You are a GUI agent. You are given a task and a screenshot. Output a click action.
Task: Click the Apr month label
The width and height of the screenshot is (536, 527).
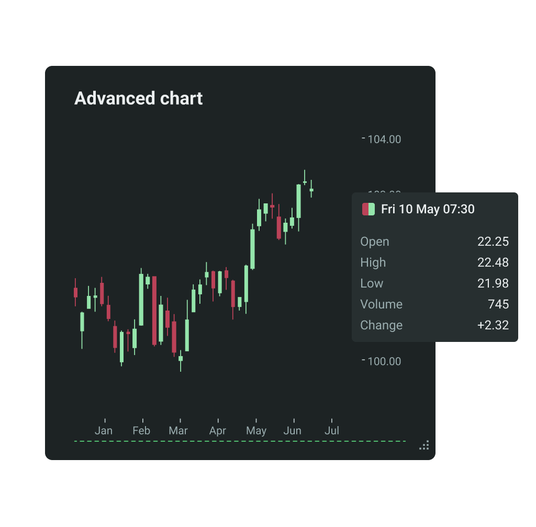coord(217,431)
